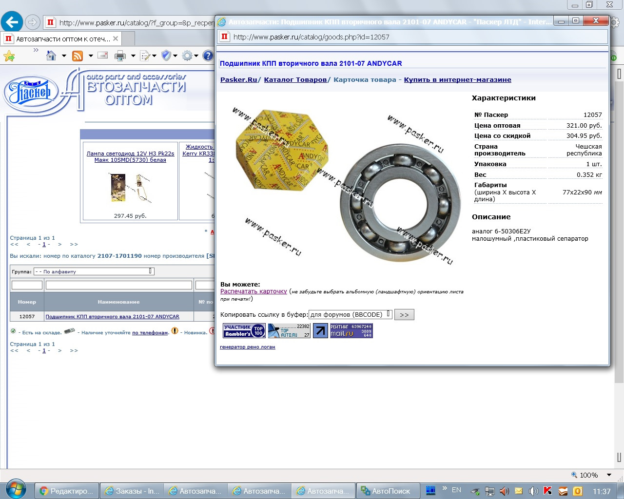Open the Windows Start button

16,490
